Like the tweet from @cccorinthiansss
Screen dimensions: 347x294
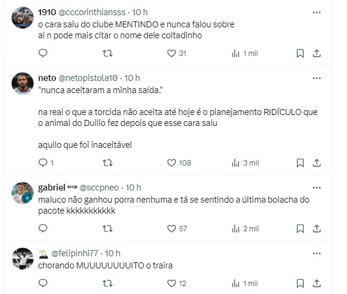[176, 54]
